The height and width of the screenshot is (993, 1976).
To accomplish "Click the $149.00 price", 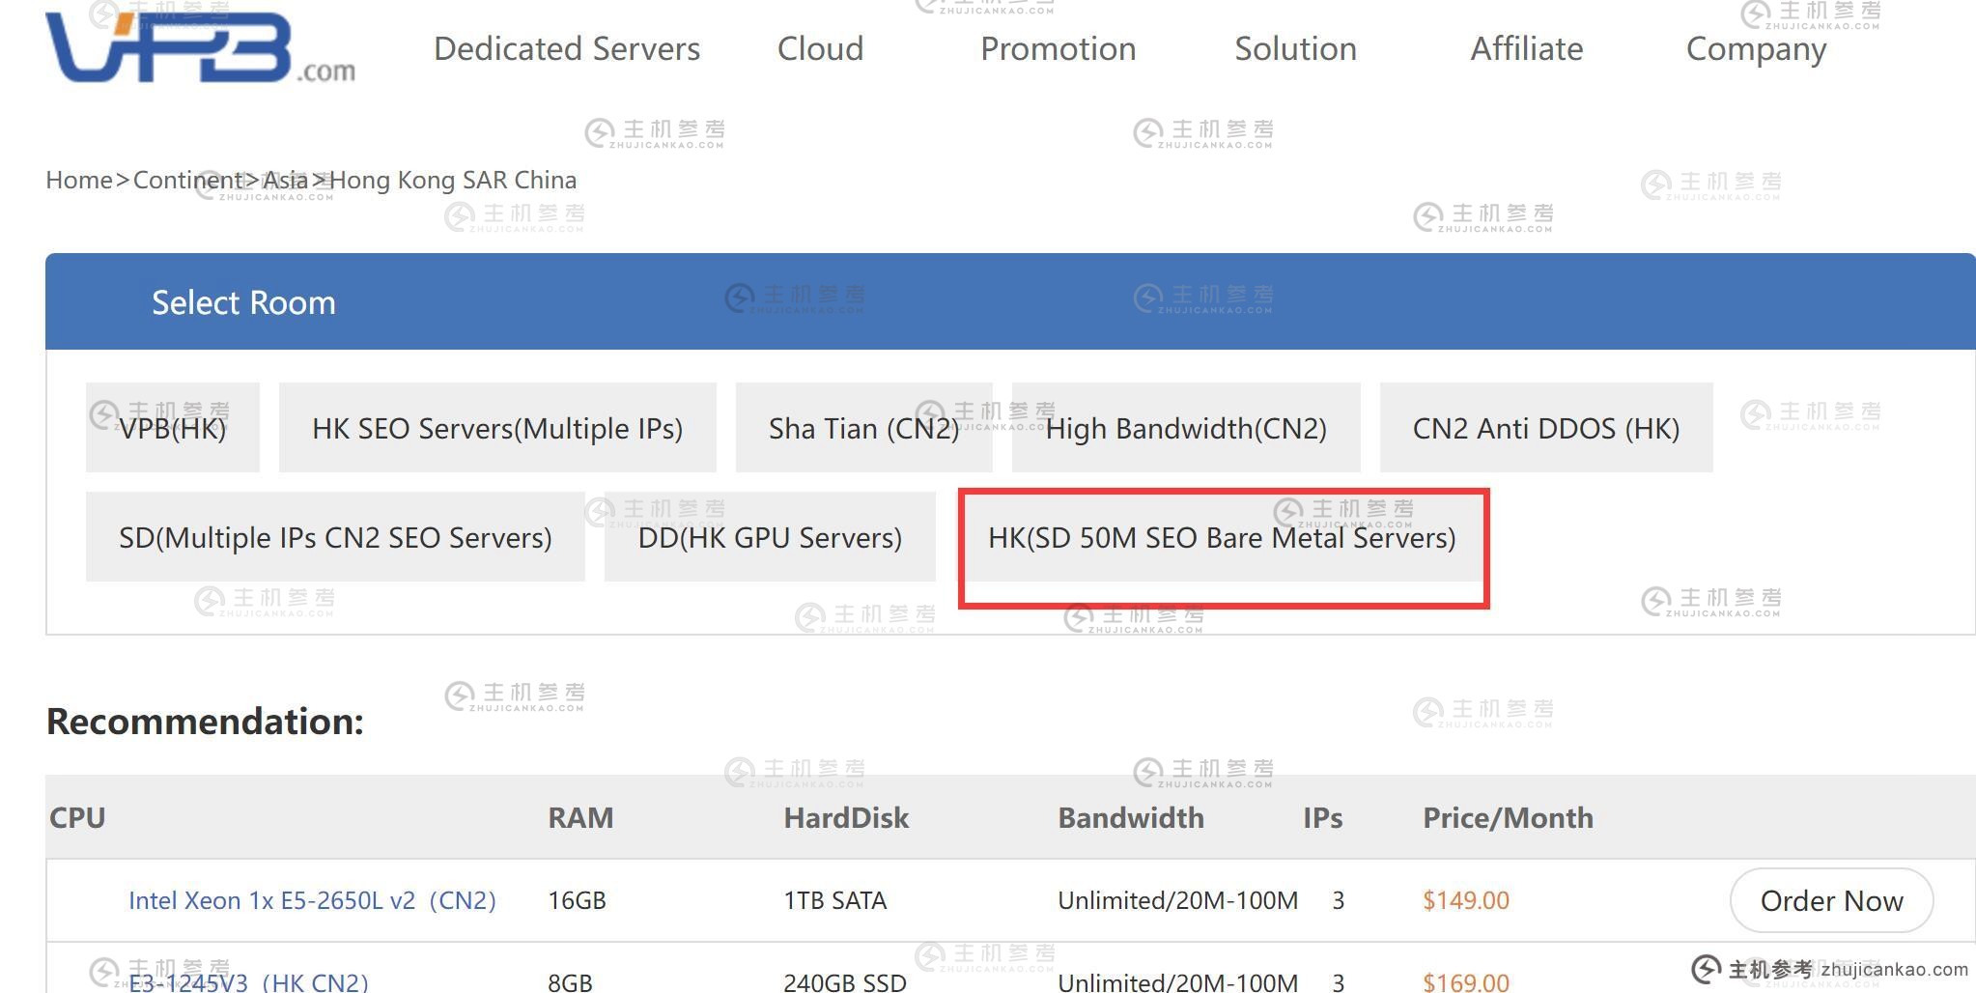I will [x=1465, y=900].
